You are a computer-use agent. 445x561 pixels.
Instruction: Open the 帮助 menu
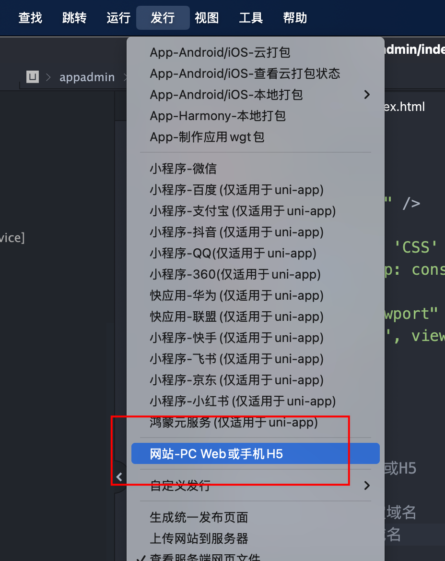295,17
